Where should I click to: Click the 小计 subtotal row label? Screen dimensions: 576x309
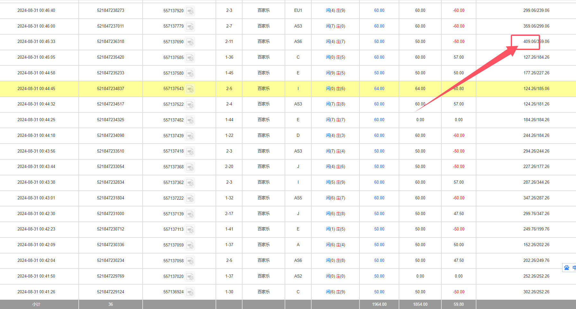pos(36,305)
